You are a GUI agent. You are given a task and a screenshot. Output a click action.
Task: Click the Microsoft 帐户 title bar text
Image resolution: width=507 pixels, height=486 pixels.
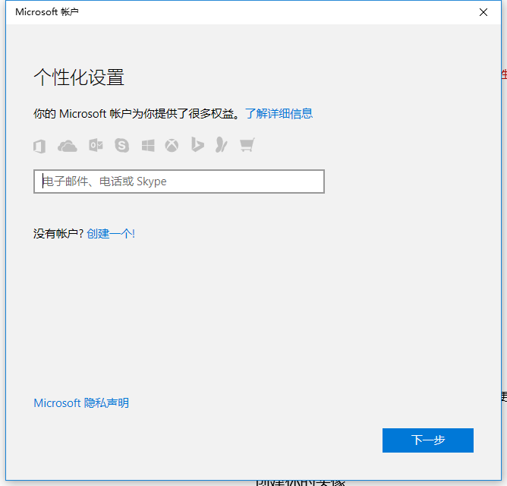[47, 12]
